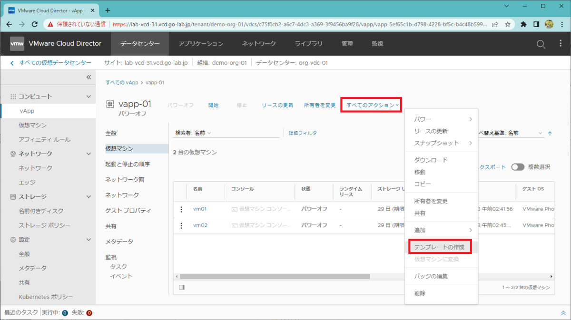571x320 pixels.
Task: Click the browser share page icon
Action: click(x=495, y=24)
